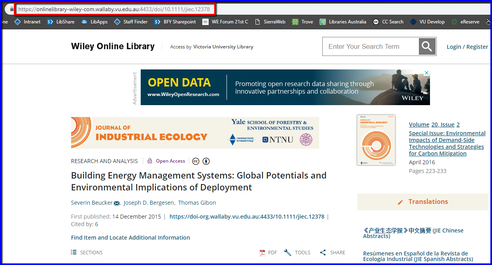Email Severin Beucker via the envelope icon
The height and width of the screenshot is (265, 492).
pyautogui.click(x=116, y=203)
